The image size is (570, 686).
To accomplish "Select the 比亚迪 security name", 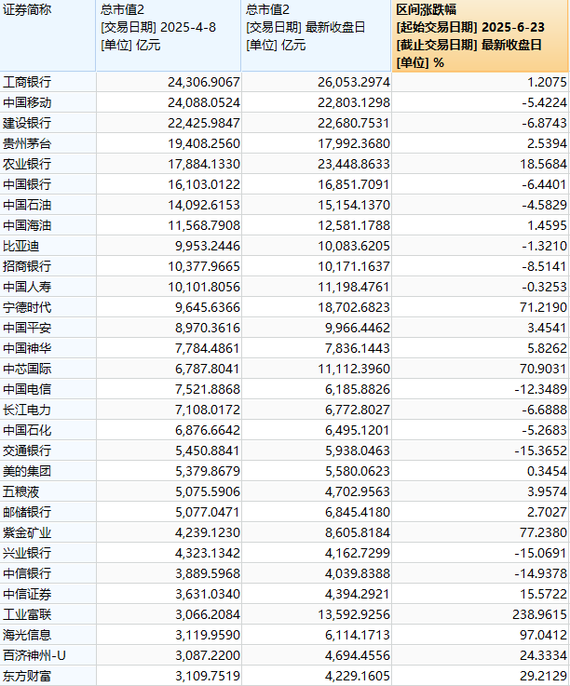I will point(21,246).
